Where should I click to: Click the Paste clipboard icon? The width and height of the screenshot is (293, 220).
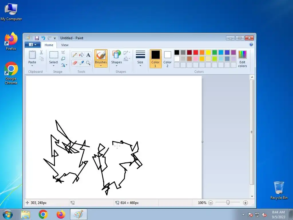[x=32, y=55]
